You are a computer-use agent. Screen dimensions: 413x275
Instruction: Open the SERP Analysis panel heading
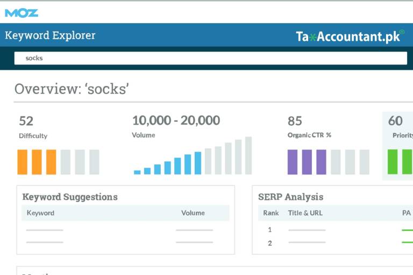[290, 197]
